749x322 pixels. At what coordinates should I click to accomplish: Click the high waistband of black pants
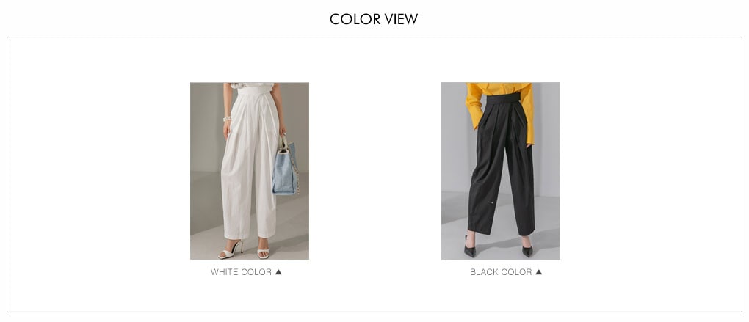(503, 99)
